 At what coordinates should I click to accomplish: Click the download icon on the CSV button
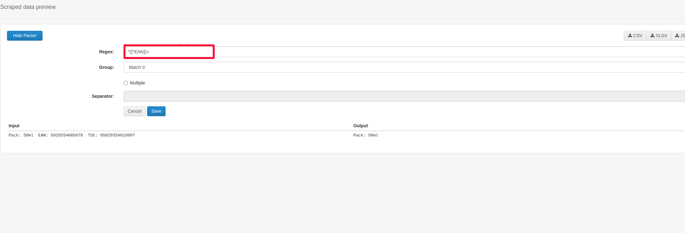630,36
